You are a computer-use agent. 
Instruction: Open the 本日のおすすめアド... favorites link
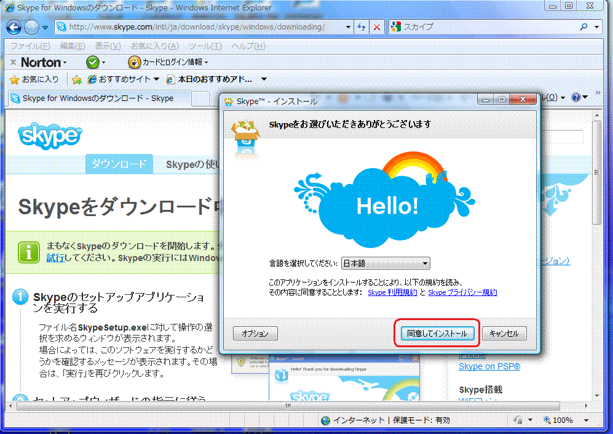[210, 79]
